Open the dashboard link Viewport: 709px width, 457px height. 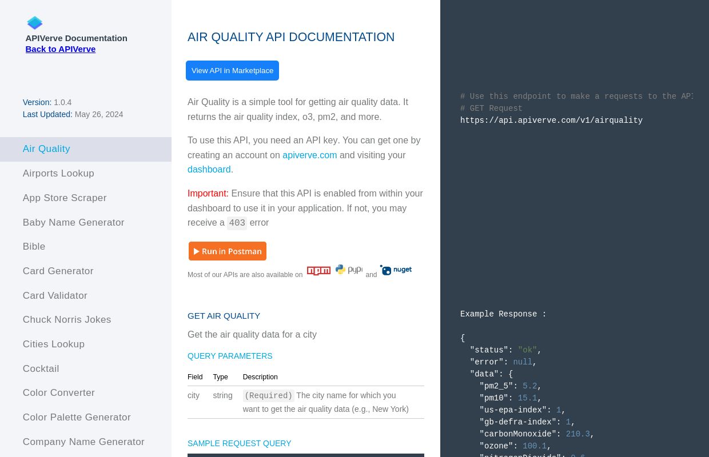tap(209, 170)
